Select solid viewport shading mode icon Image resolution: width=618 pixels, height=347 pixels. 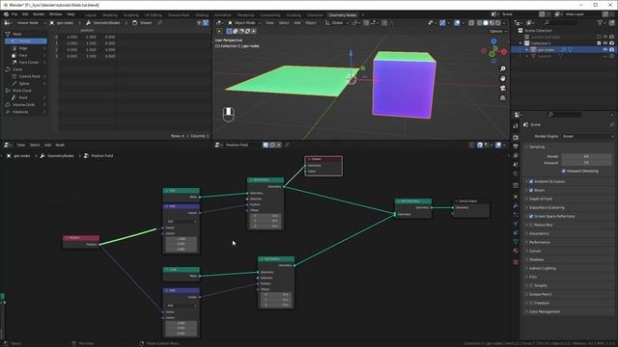[x=486, y=23]
